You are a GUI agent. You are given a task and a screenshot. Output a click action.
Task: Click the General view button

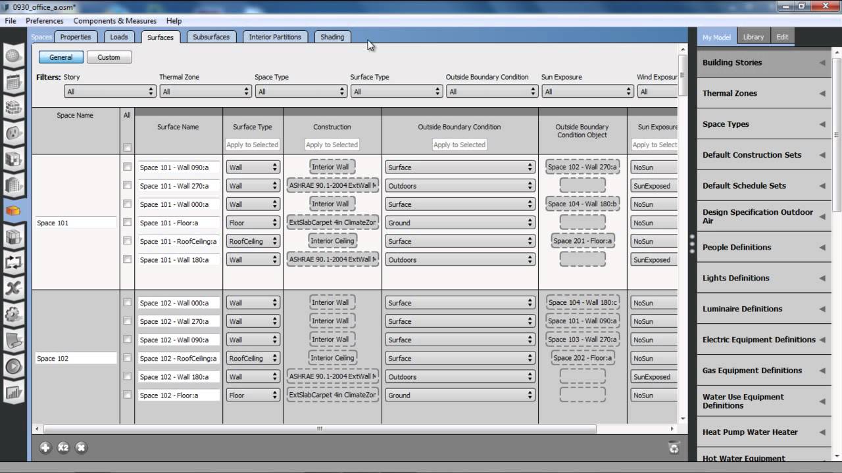click(61, 57)
